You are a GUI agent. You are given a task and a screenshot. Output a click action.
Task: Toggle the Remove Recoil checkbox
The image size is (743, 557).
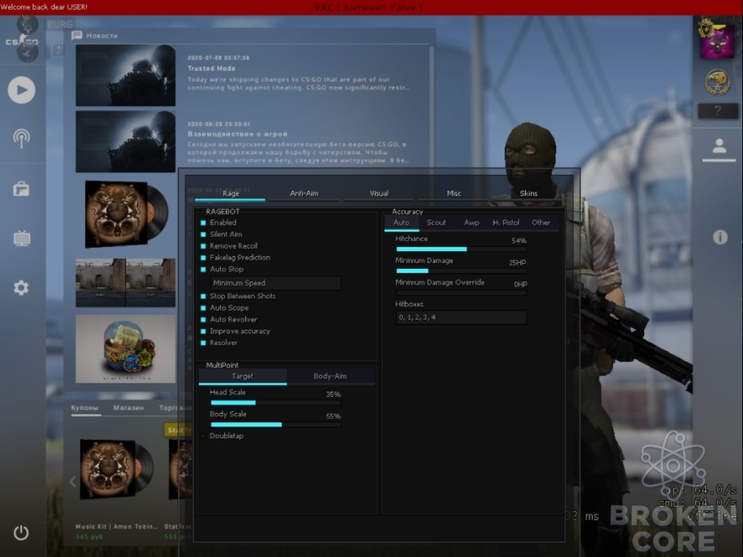coord(203,246)
